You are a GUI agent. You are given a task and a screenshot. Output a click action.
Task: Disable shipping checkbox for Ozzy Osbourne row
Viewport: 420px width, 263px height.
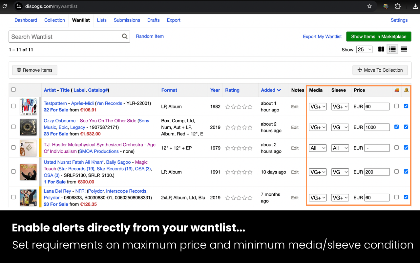tap(396, 127)
